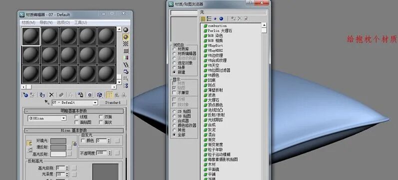Viewport: 398px width, 180px height.
Task: Click the Video Color Check icon
Action: click(126, 57)
